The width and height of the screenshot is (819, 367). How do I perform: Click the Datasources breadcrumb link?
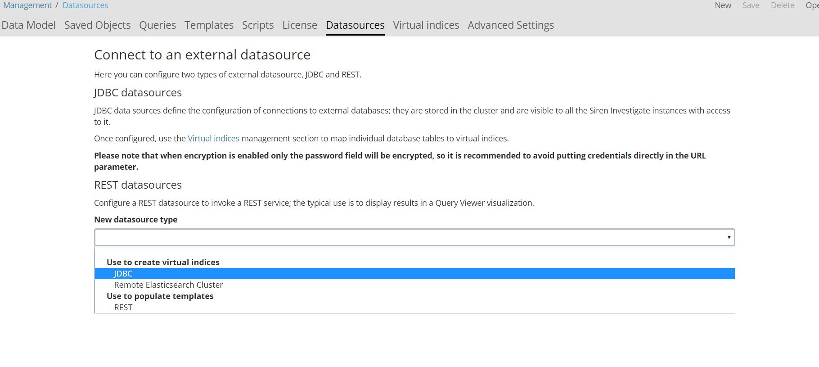click(85, 5)
